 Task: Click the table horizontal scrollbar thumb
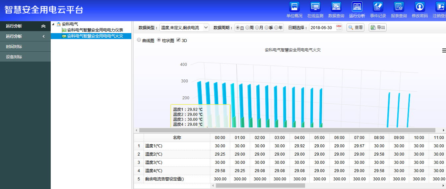coord(260,186)
